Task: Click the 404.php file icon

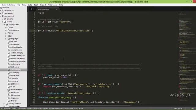Action: click(x=9, y=42)
